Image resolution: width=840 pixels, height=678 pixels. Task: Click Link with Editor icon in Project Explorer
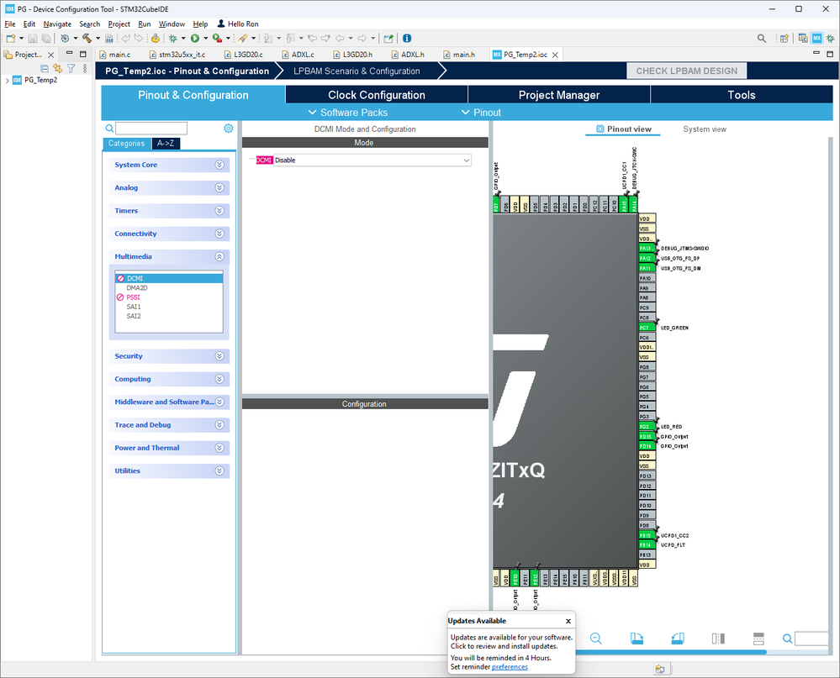57,69
